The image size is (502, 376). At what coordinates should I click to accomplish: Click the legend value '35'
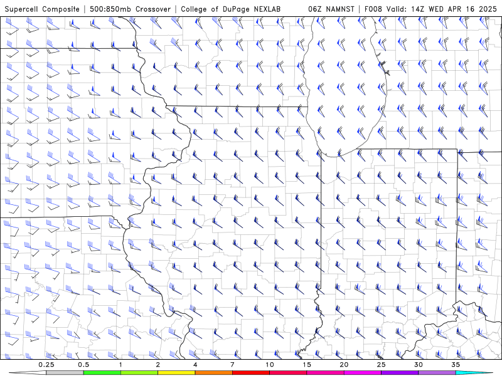coord(456,365)
